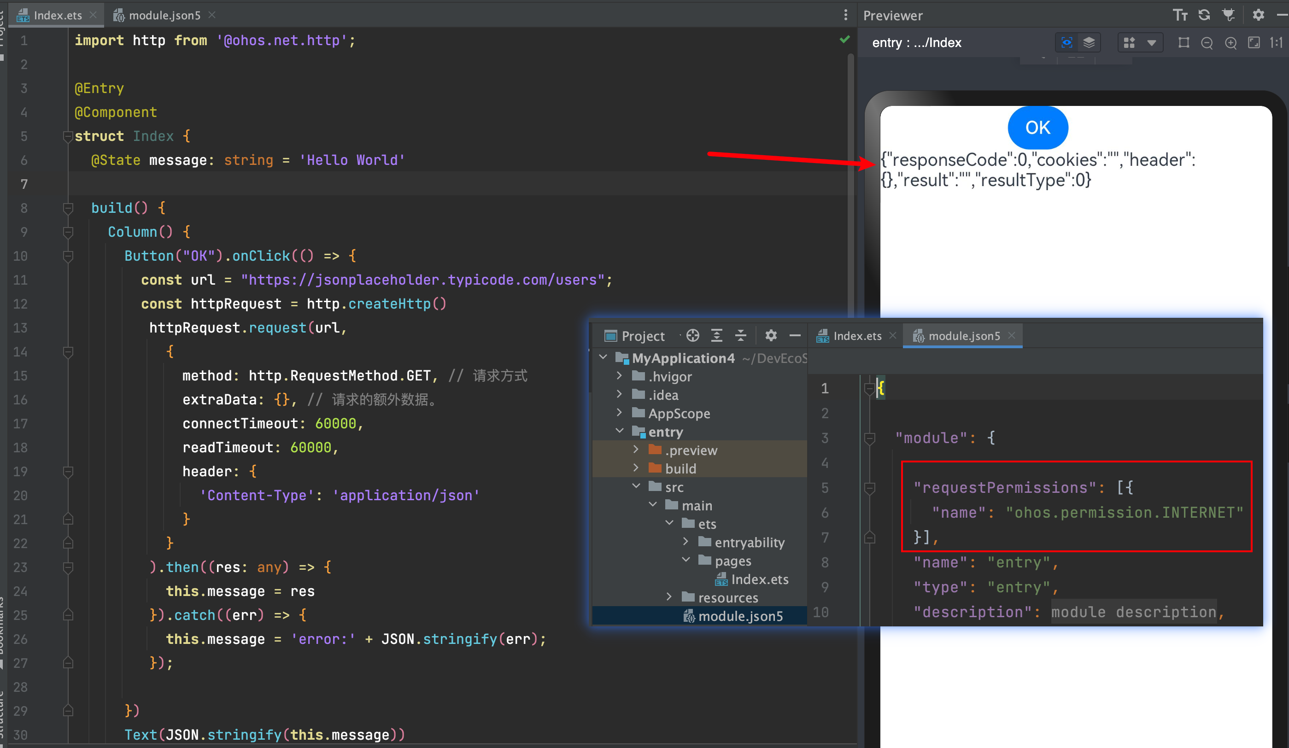Viewport: 1289px width, 748px height.
Task: Expand the AppScope folder
Action: [x=620, y=413]
